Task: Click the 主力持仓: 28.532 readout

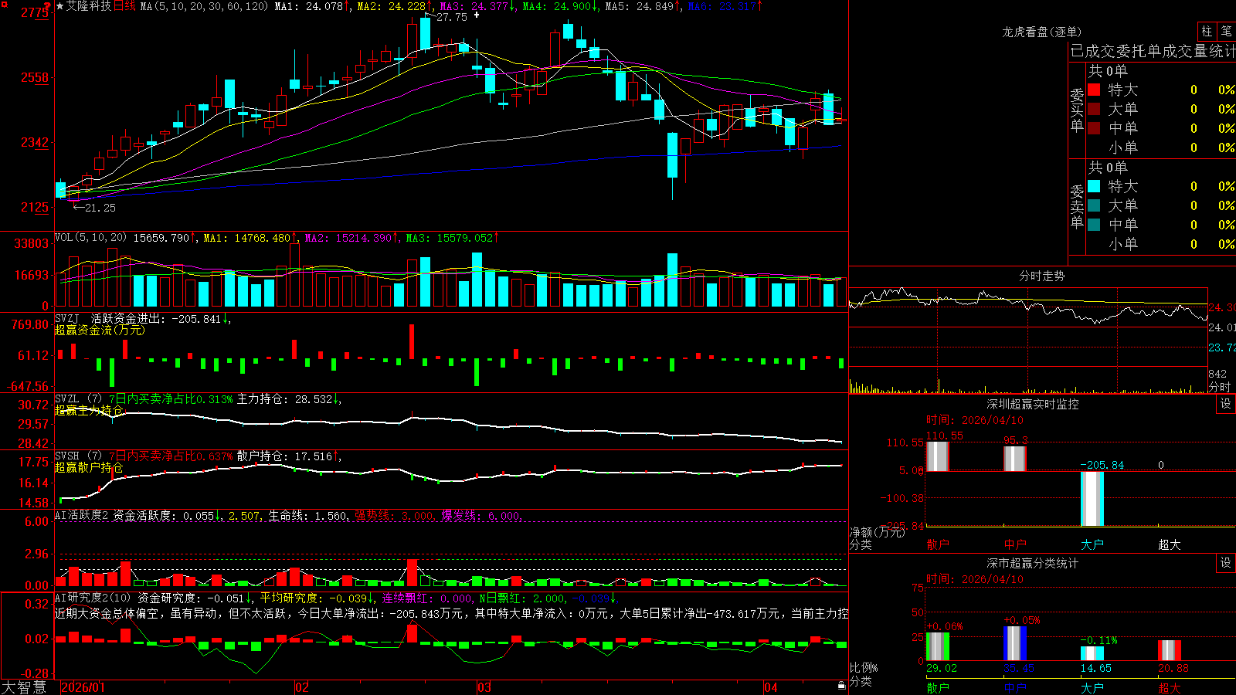Action: click(x=285, y=399)
